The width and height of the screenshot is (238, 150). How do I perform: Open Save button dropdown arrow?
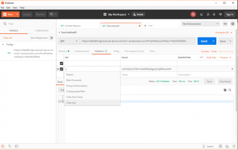point(230,41)
